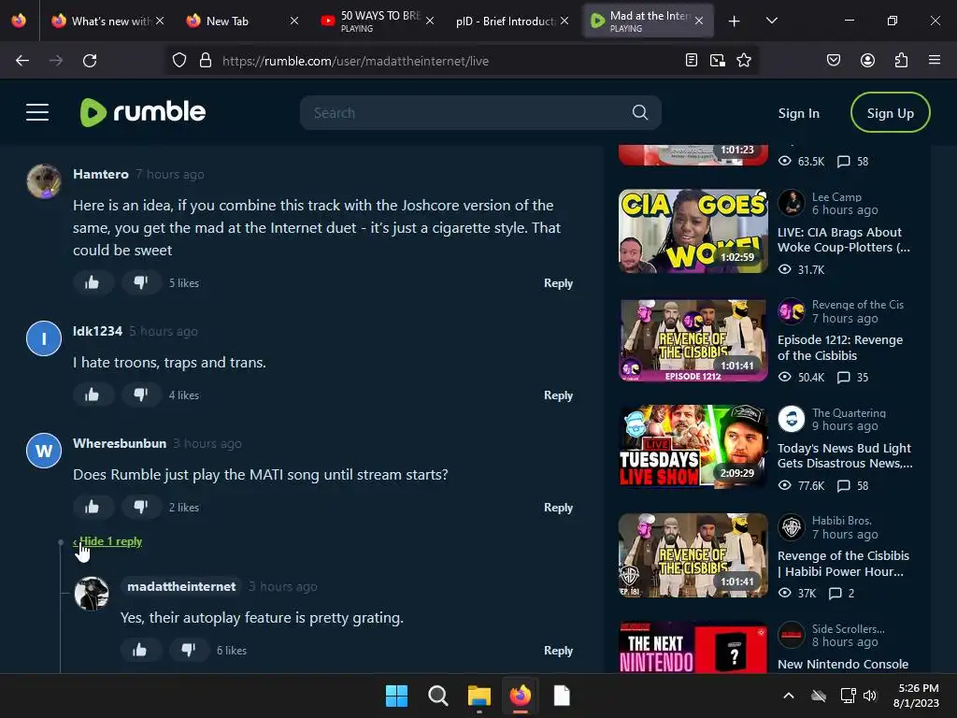This screenshot has height=718, width=957.
Task: Open Pocket save icon
Action: click(x=833, y=61)
